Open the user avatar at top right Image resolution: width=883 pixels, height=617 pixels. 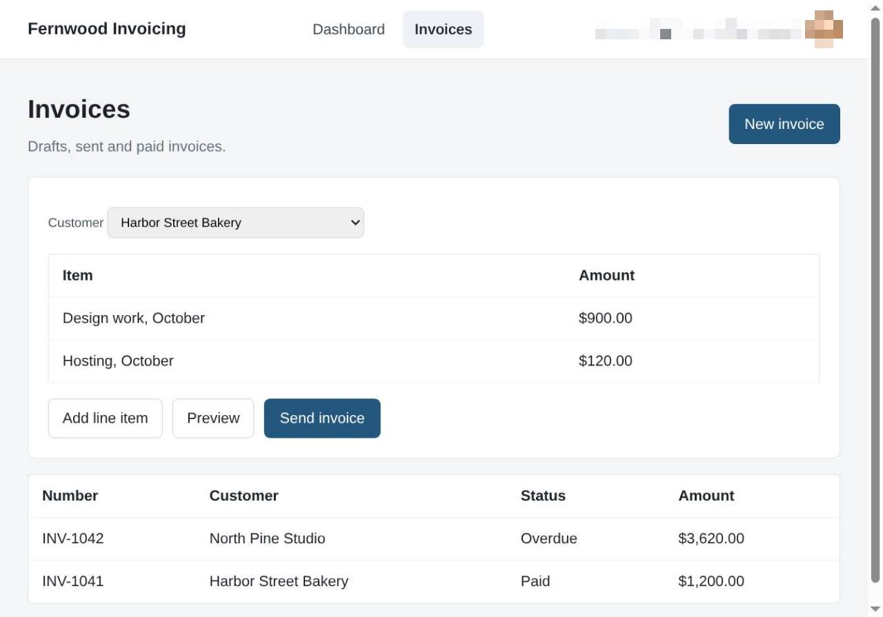click(824, 29)
